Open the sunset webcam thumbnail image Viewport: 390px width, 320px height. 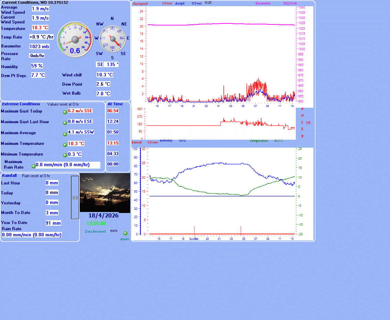[105, 193]
